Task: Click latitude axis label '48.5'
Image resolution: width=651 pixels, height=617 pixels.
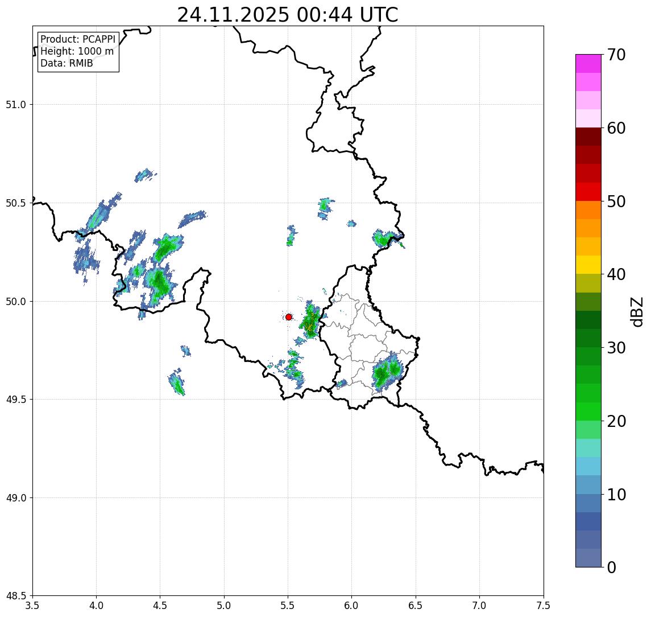Action: coord(15,596)
